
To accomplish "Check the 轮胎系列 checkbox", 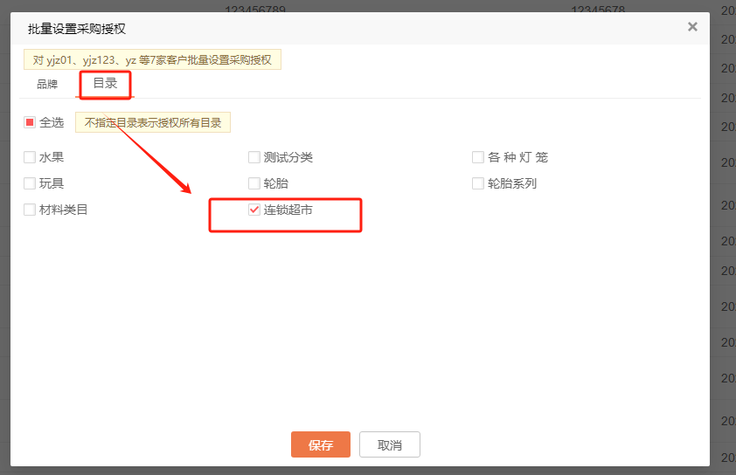I will coord(478,183).
